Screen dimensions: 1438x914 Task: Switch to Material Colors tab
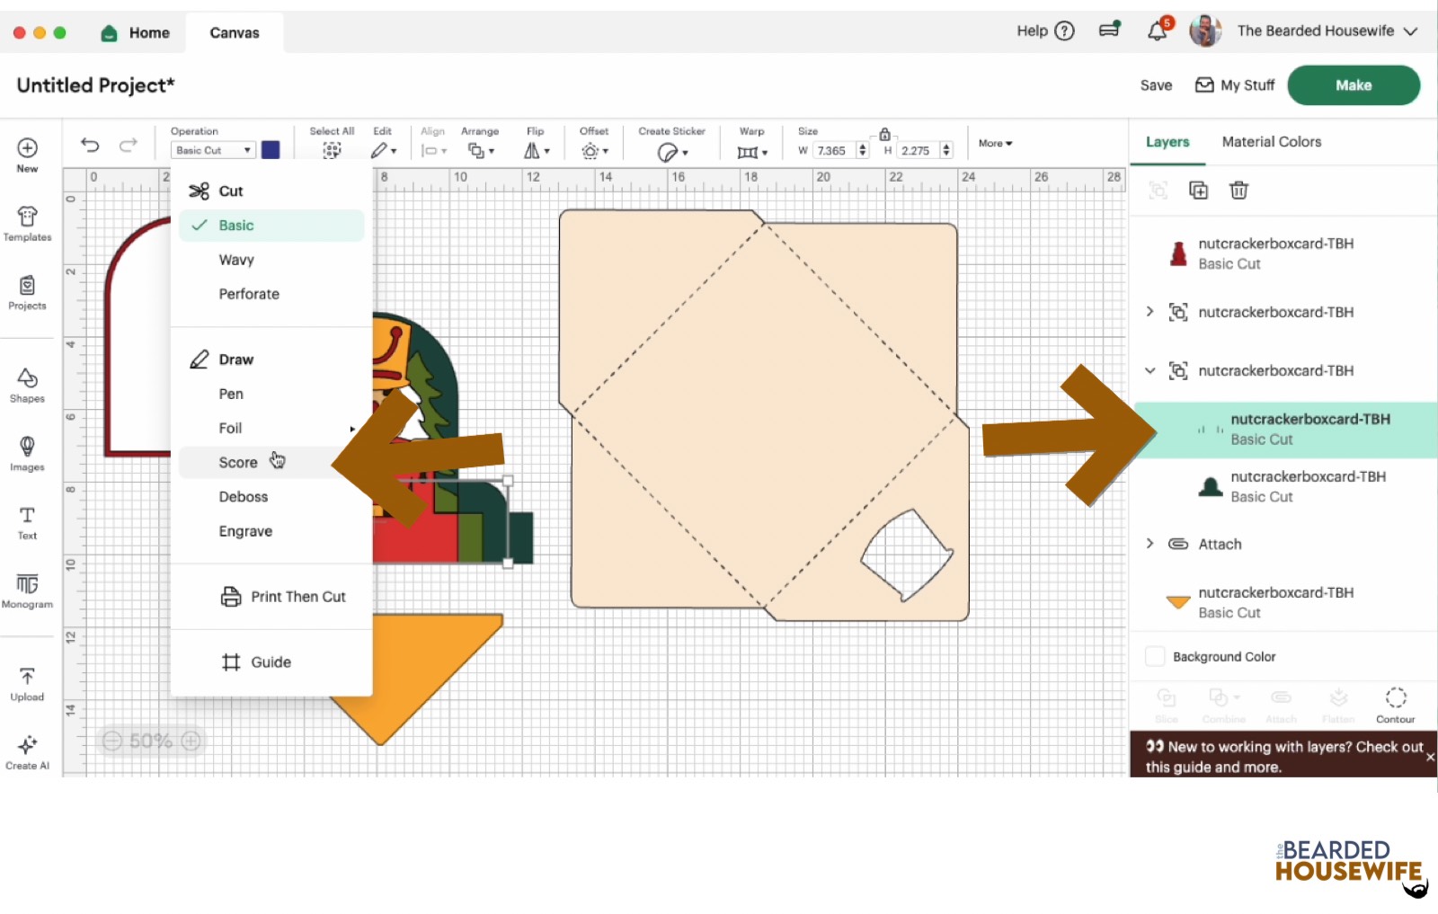pyautogui.click(x=1271, y=142)
